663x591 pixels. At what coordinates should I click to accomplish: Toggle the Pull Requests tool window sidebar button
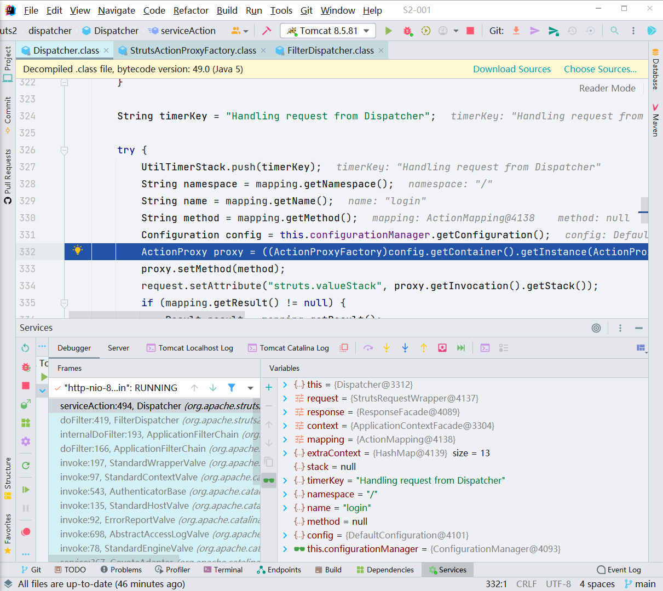point(8,176)
